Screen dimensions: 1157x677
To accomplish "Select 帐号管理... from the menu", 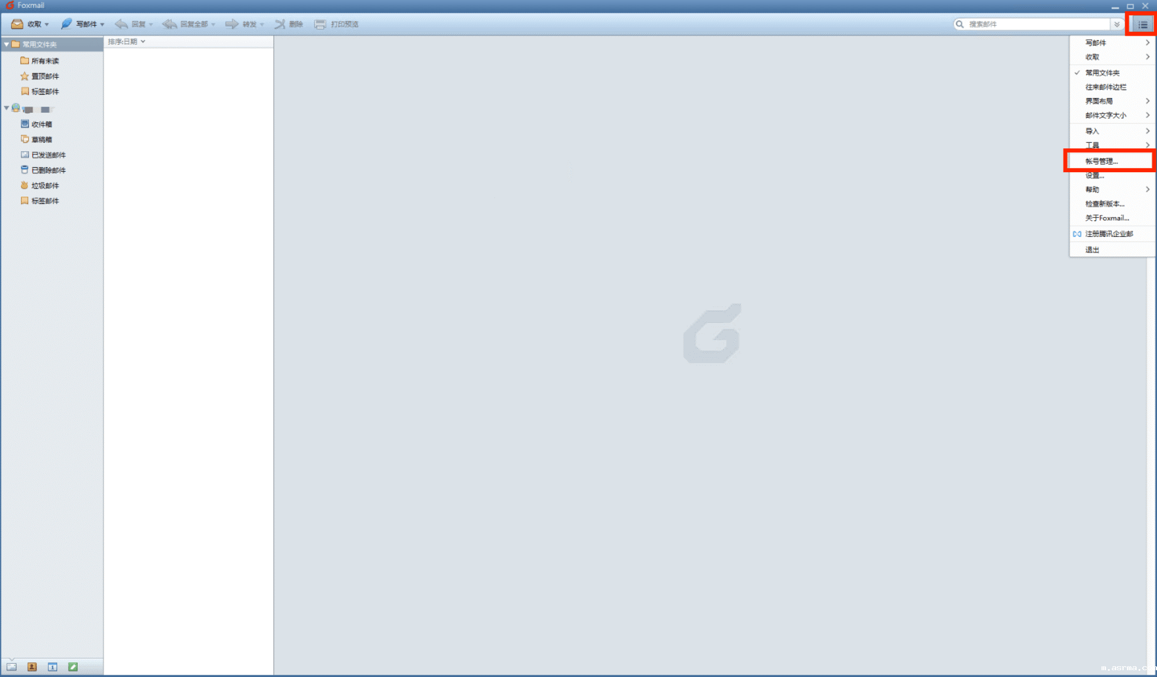I will tap(1102, 161).
